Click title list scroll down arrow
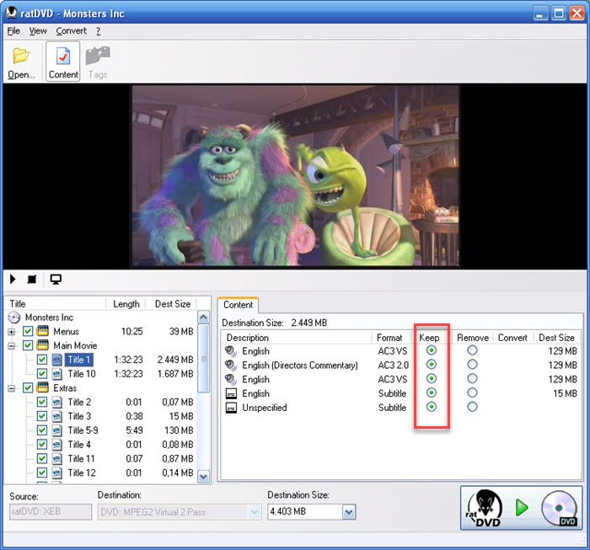This screenshot has height=550, width=590. pos(204,477)
